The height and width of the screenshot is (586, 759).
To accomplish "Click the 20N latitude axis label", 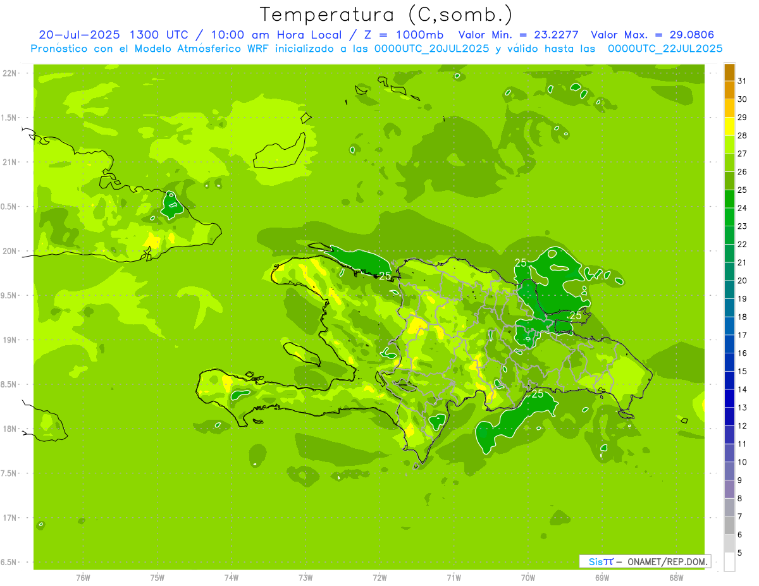I will coord(9,251).
